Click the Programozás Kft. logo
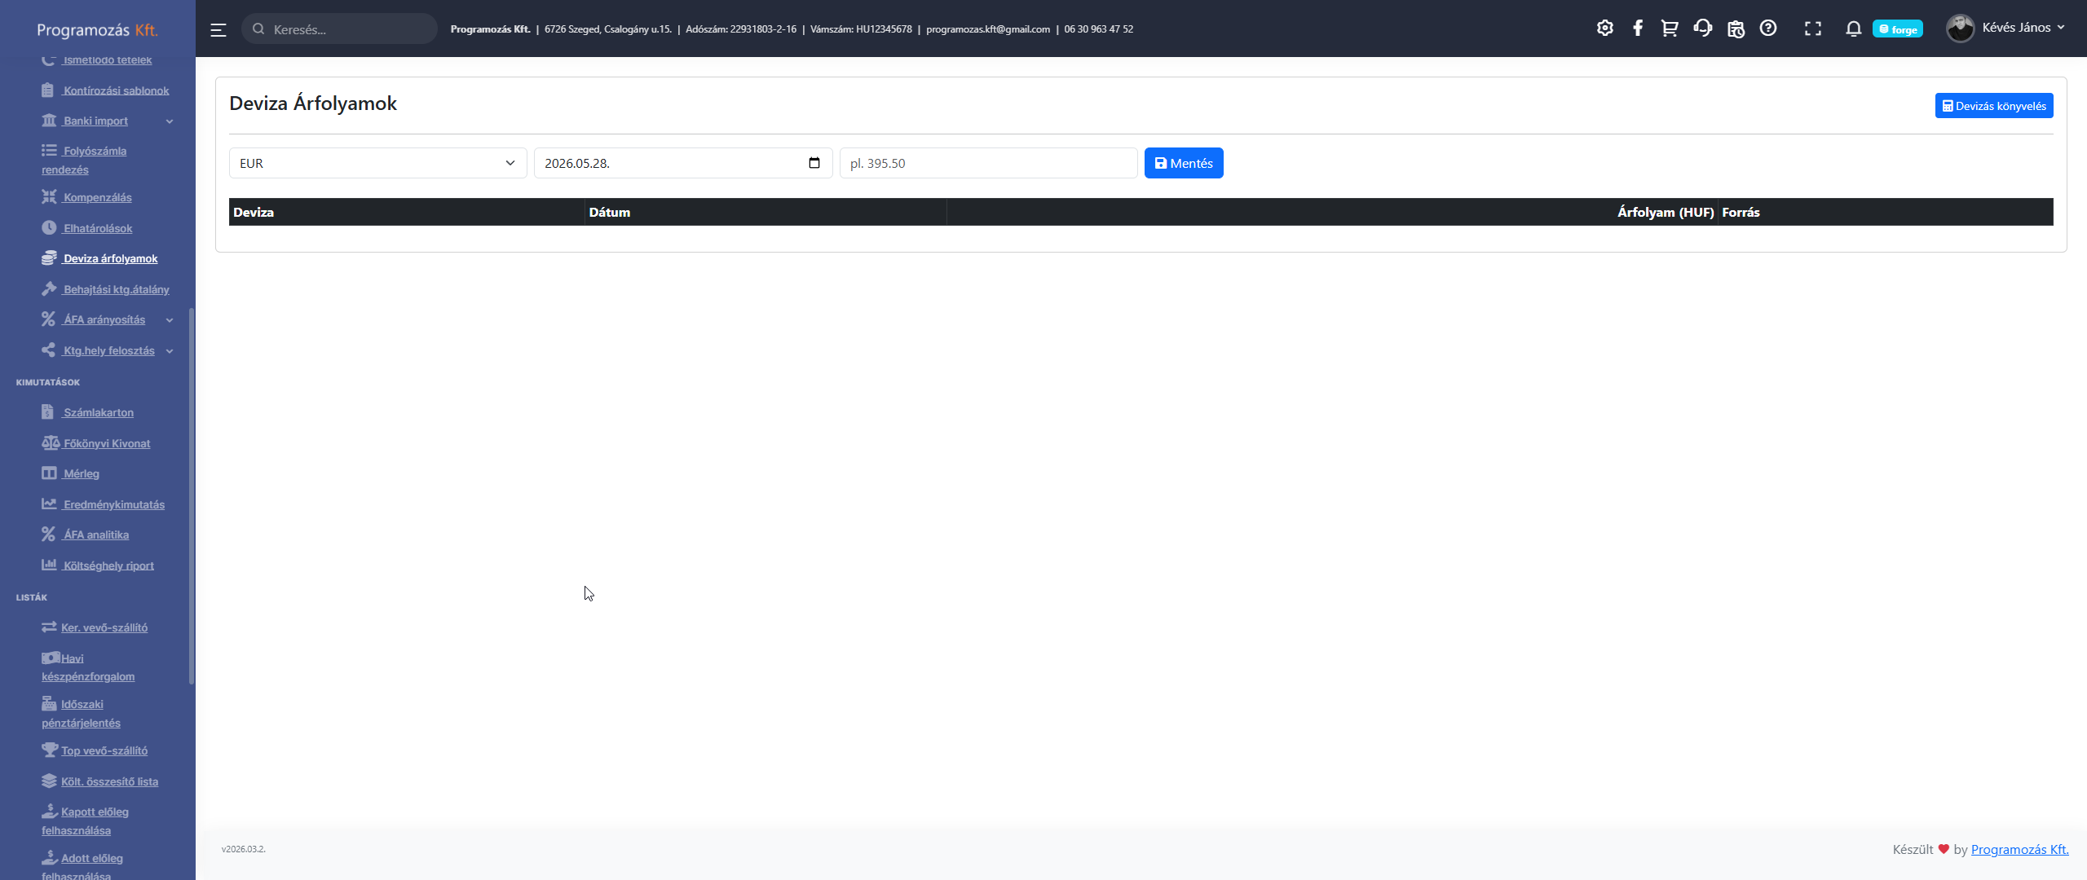Viewport: 2087px width, 880px height. [98, 30]
